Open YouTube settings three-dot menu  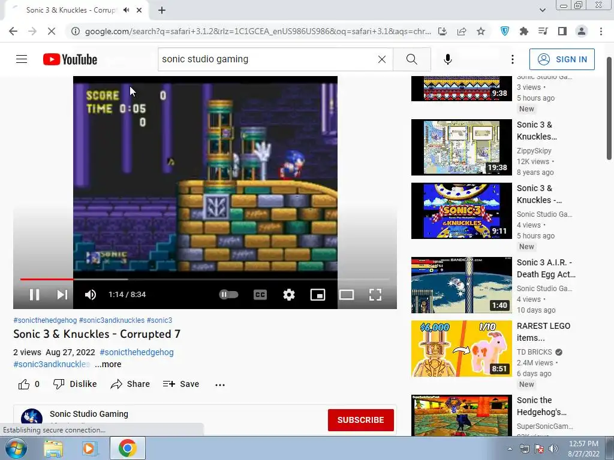[x=512, y=59]
